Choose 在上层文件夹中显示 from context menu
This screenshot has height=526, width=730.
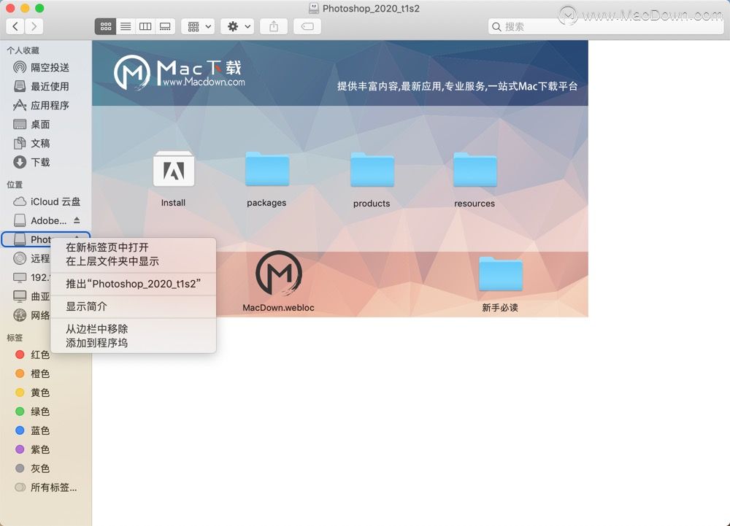click(x=133, y=261)
